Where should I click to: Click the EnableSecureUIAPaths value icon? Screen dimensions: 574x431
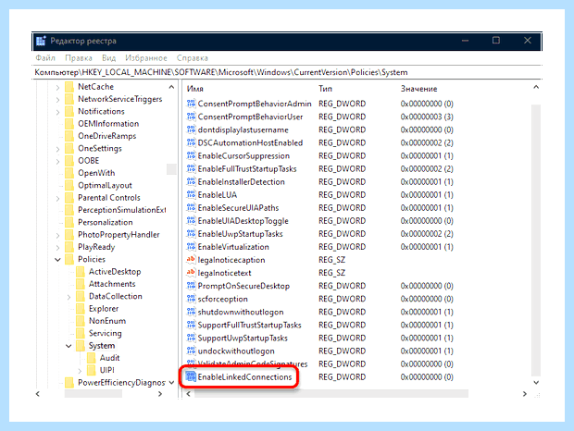(191, 208)
